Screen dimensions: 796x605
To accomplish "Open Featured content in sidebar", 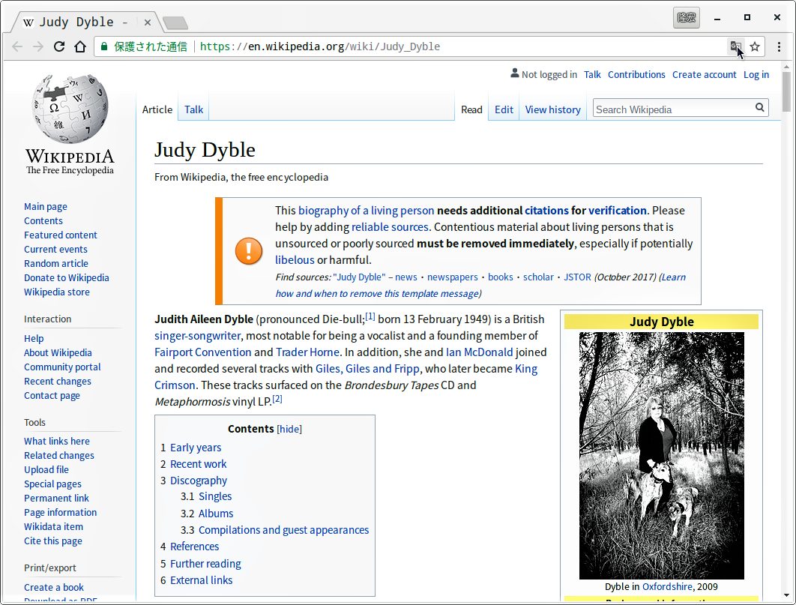I will [x=61, y=235].
